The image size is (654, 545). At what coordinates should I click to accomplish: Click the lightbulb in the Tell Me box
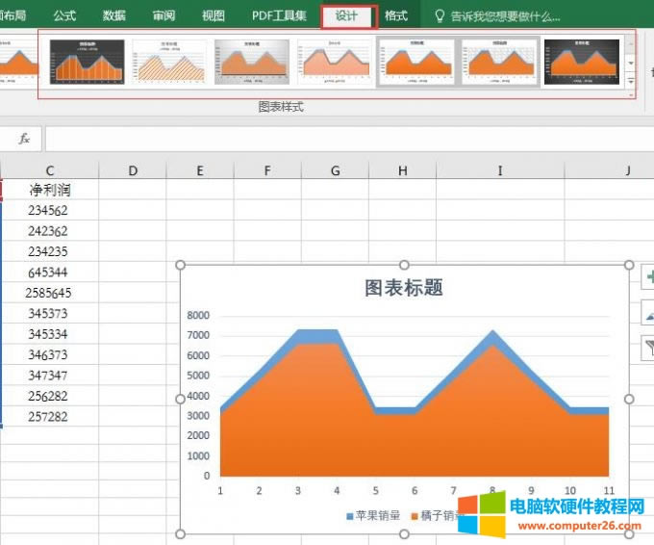click(x=440, y=16)
